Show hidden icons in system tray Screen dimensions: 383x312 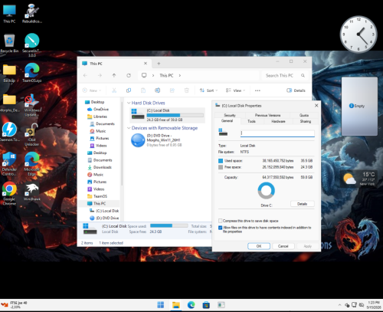(339, 305)
